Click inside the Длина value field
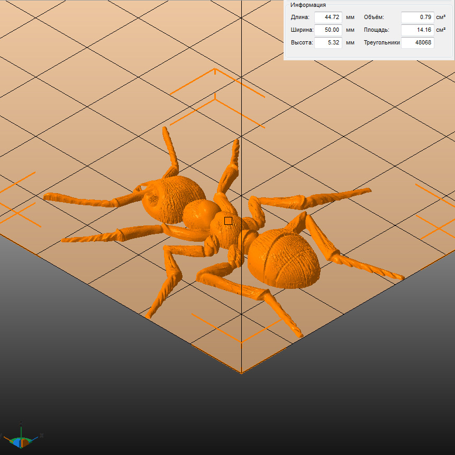 pyautogui.click(x=328, y=17)
